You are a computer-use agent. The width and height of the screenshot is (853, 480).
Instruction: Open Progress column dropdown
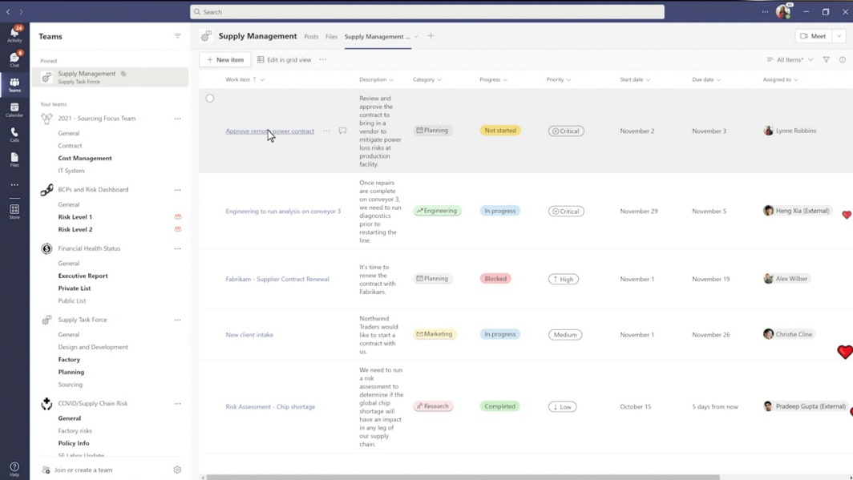[505, 80]
